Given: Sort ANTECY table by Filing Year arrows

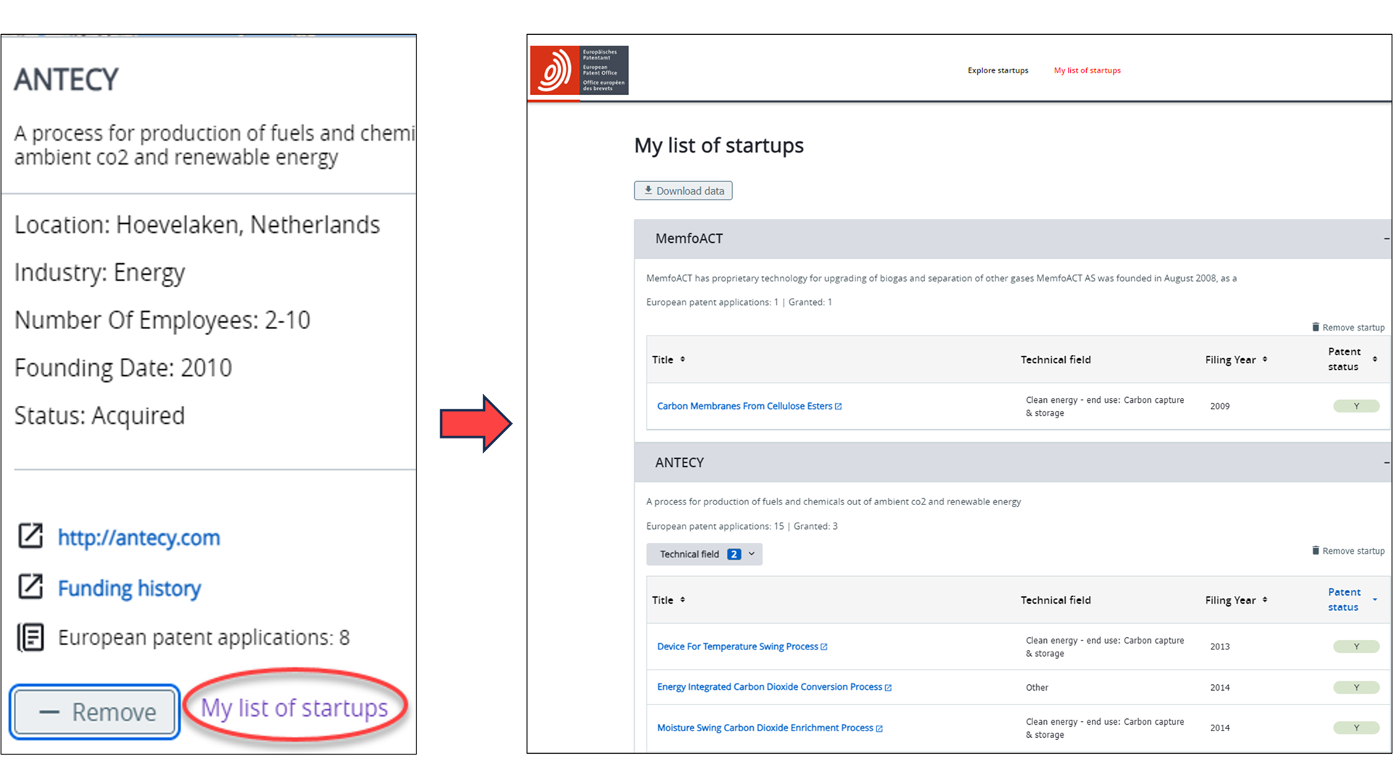Looking at the screenshot, I should pos(1265,600).
